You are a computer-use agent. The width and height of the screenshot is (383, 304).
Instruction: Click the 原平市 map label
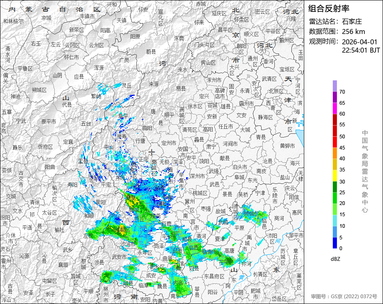48,121
